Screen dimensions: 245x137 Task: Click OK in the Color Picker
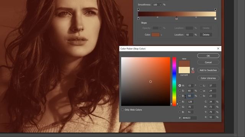[208, 56]
